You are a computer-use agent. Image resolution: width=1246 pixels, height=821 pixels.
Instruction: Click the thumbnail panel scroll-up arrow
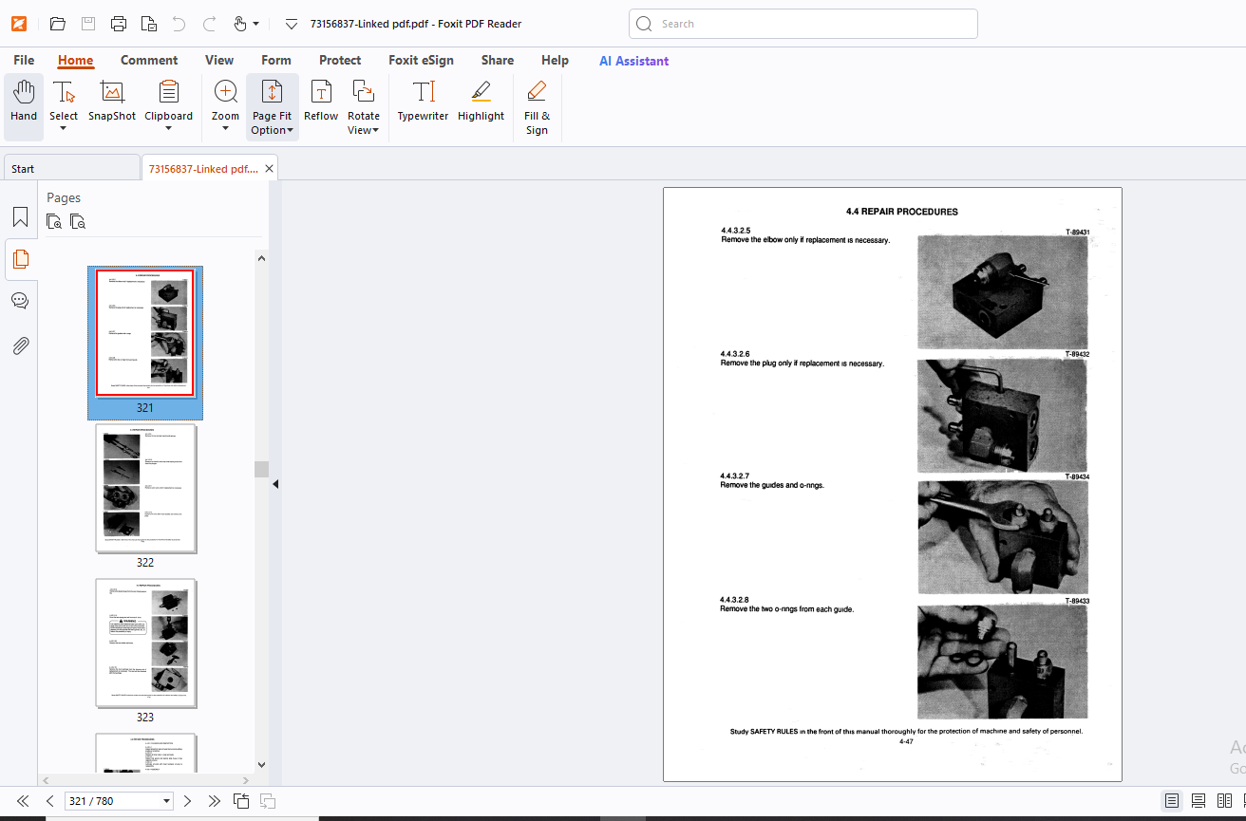pyautogui.click(x=262, y=257)
